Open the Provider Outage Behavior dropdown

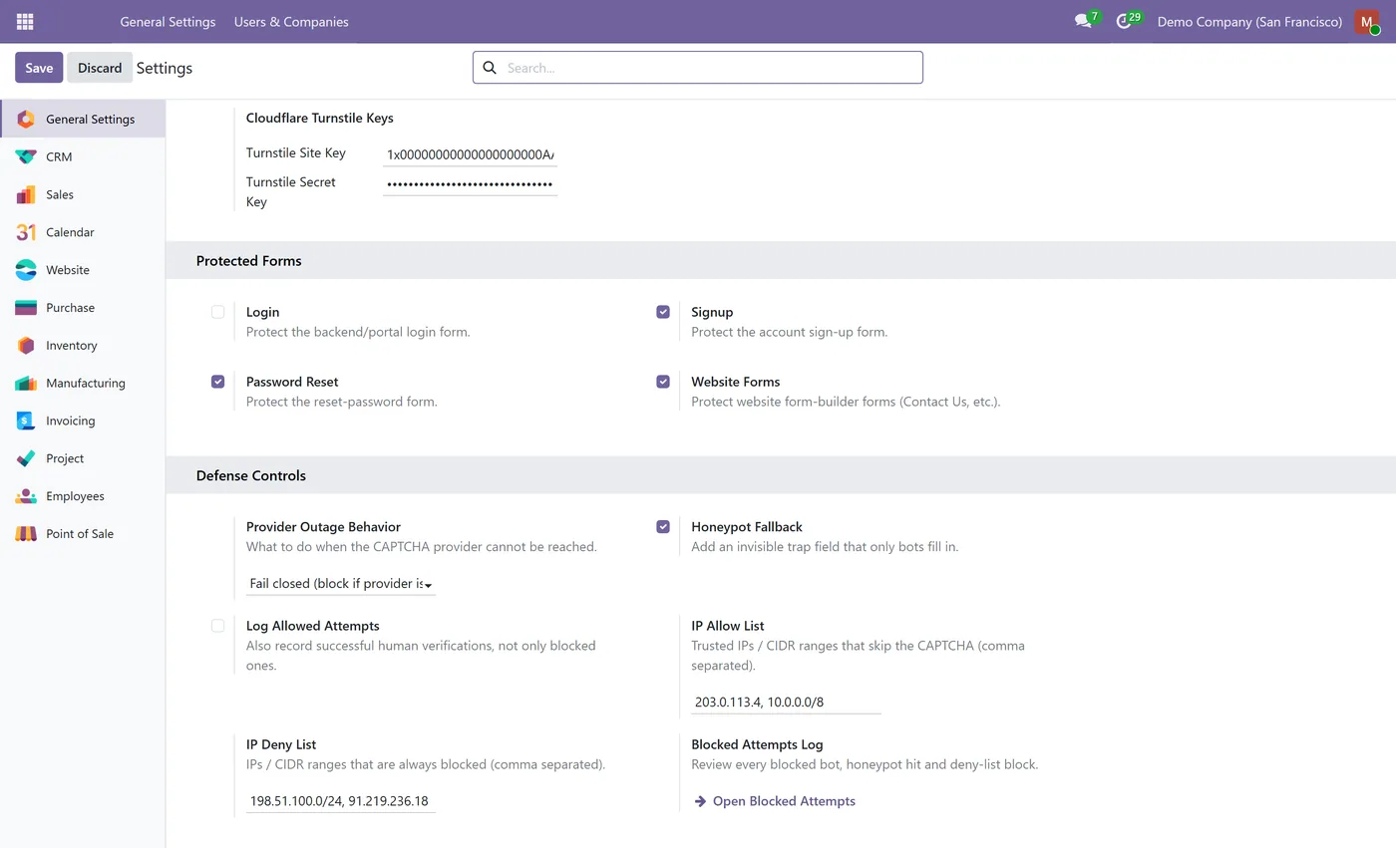341,584
